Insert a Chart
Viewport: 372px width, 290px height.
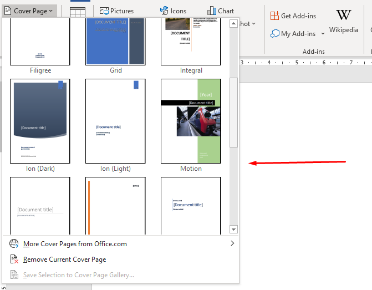click(221, 11)
